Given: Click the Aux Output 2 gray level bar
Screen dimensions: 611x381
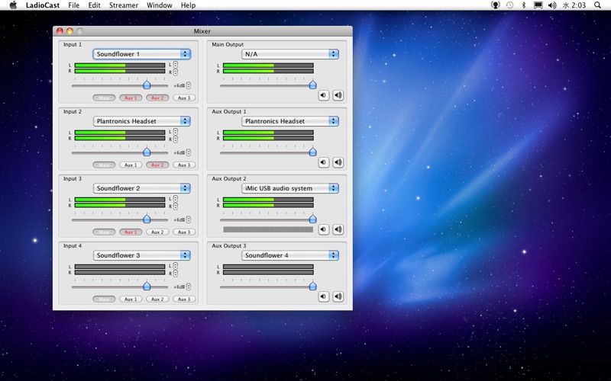Looking at the screenshot, I should click(268, 229).
